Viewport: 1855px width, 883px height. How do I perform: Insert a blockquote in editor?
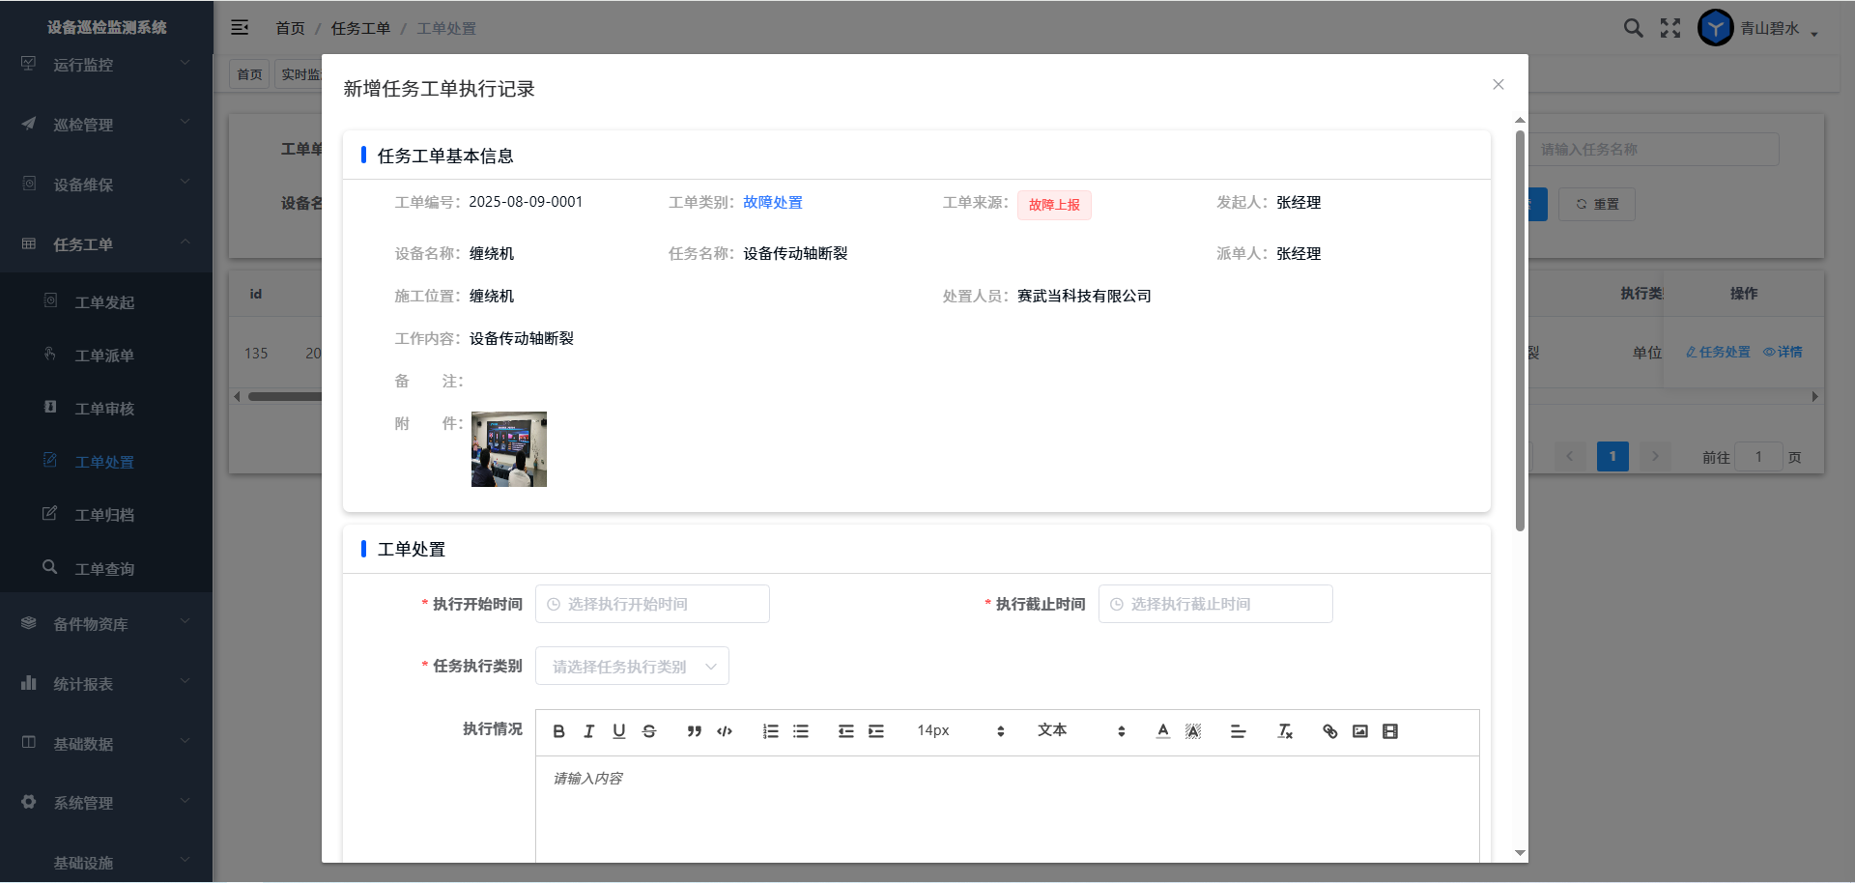click(x=694, y=731)
